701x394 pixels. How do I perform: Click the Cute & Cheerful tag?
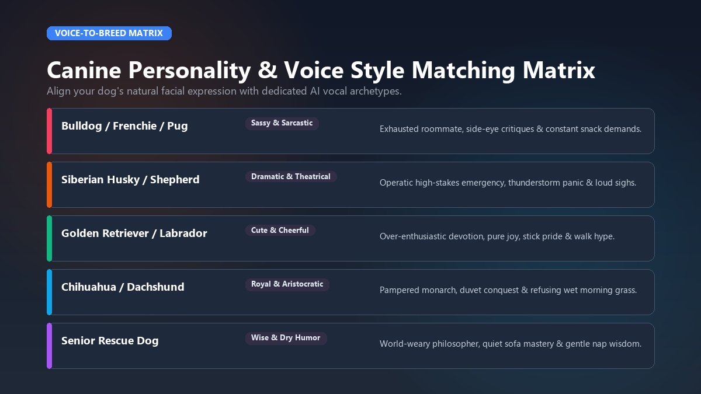[x=280, y=231]
